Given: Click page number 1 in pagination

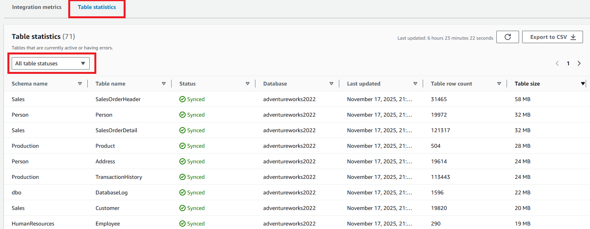Looking at the screenshot, I should [x=568, y=63].
